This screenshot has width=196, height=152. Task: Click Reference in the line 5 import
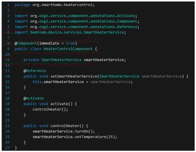127,27
